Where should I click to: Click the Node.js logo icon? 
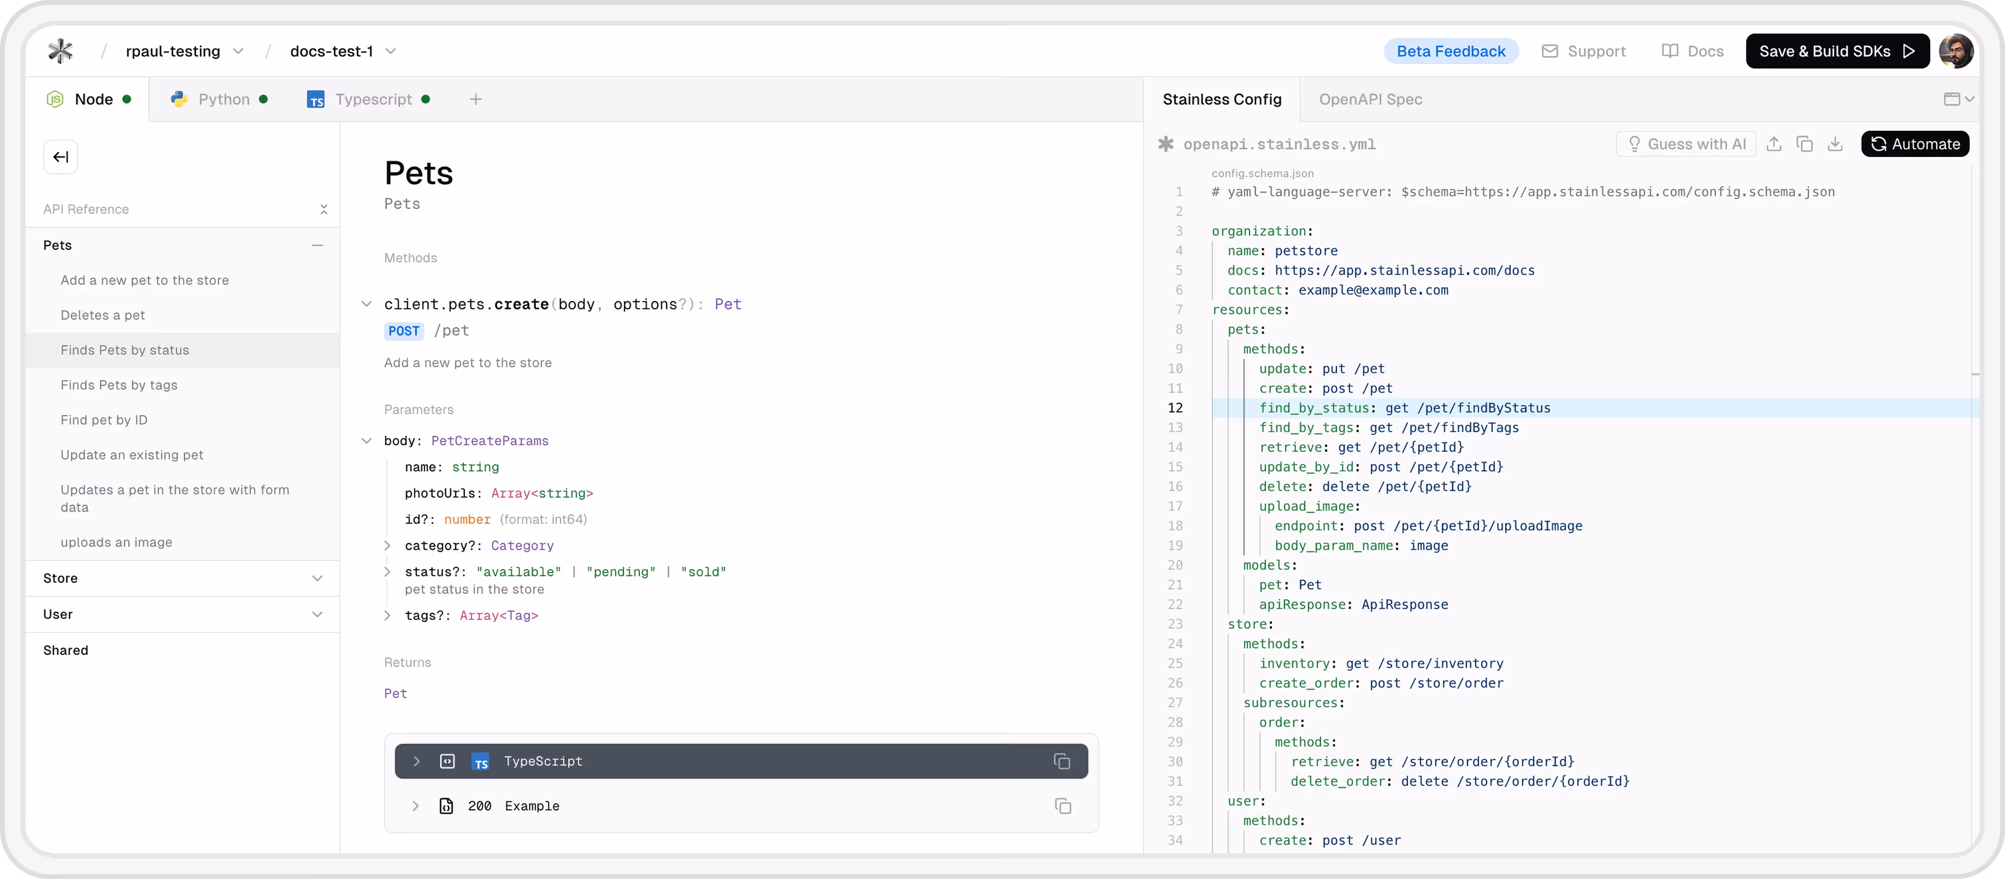(54, 100)
